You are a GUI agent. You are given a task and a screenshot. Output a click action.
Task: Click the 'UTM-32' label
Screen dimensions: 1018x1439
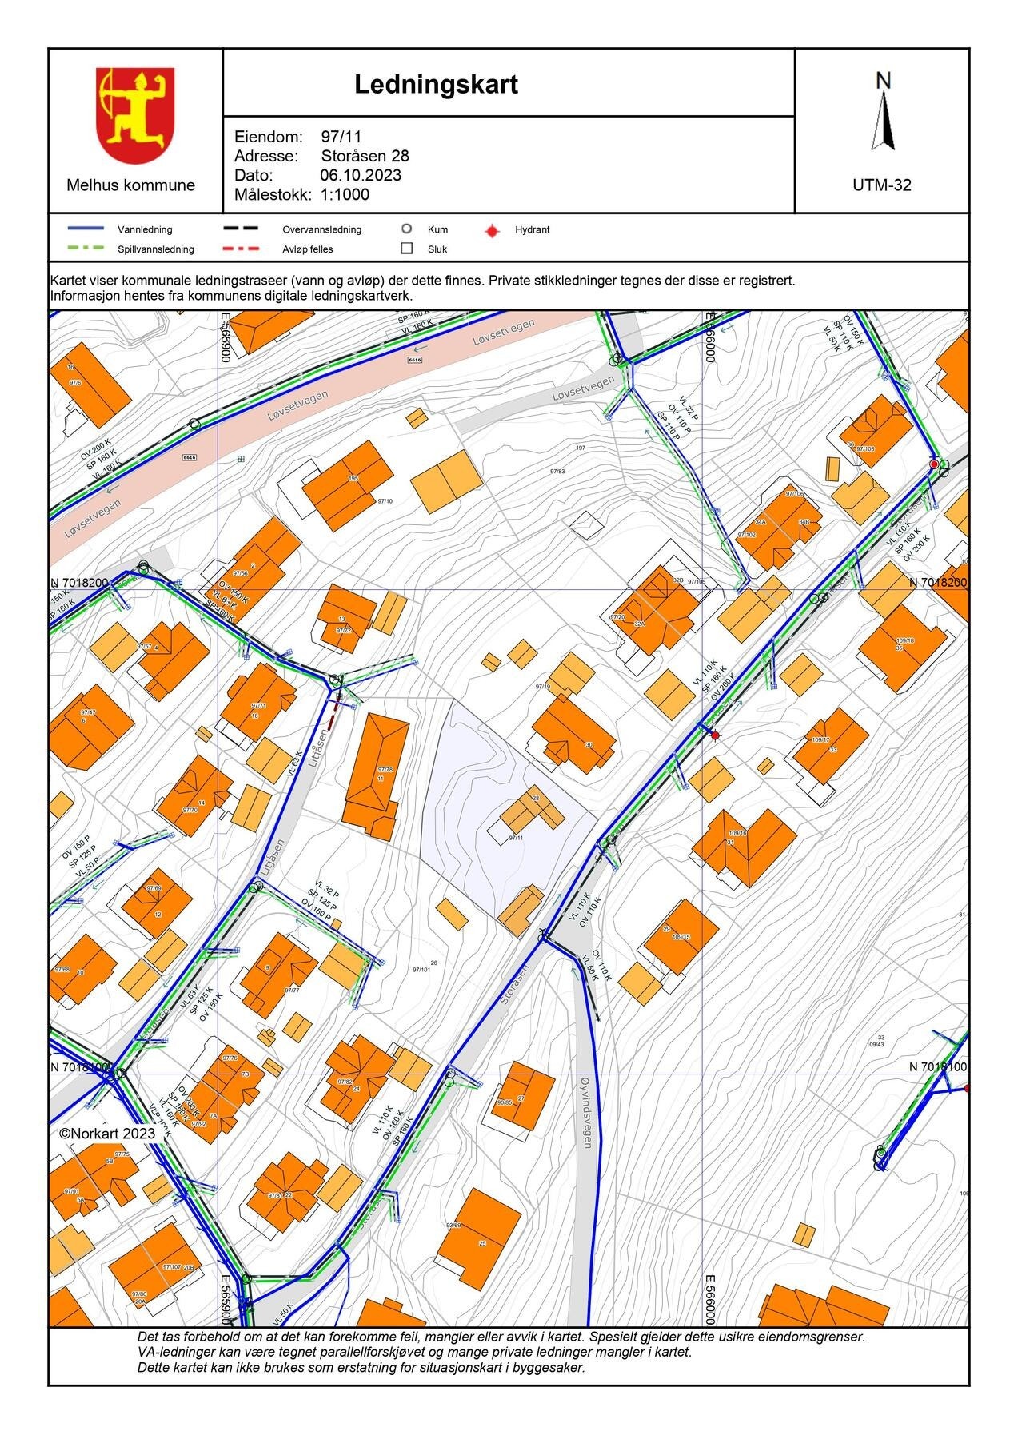(882, 185)
